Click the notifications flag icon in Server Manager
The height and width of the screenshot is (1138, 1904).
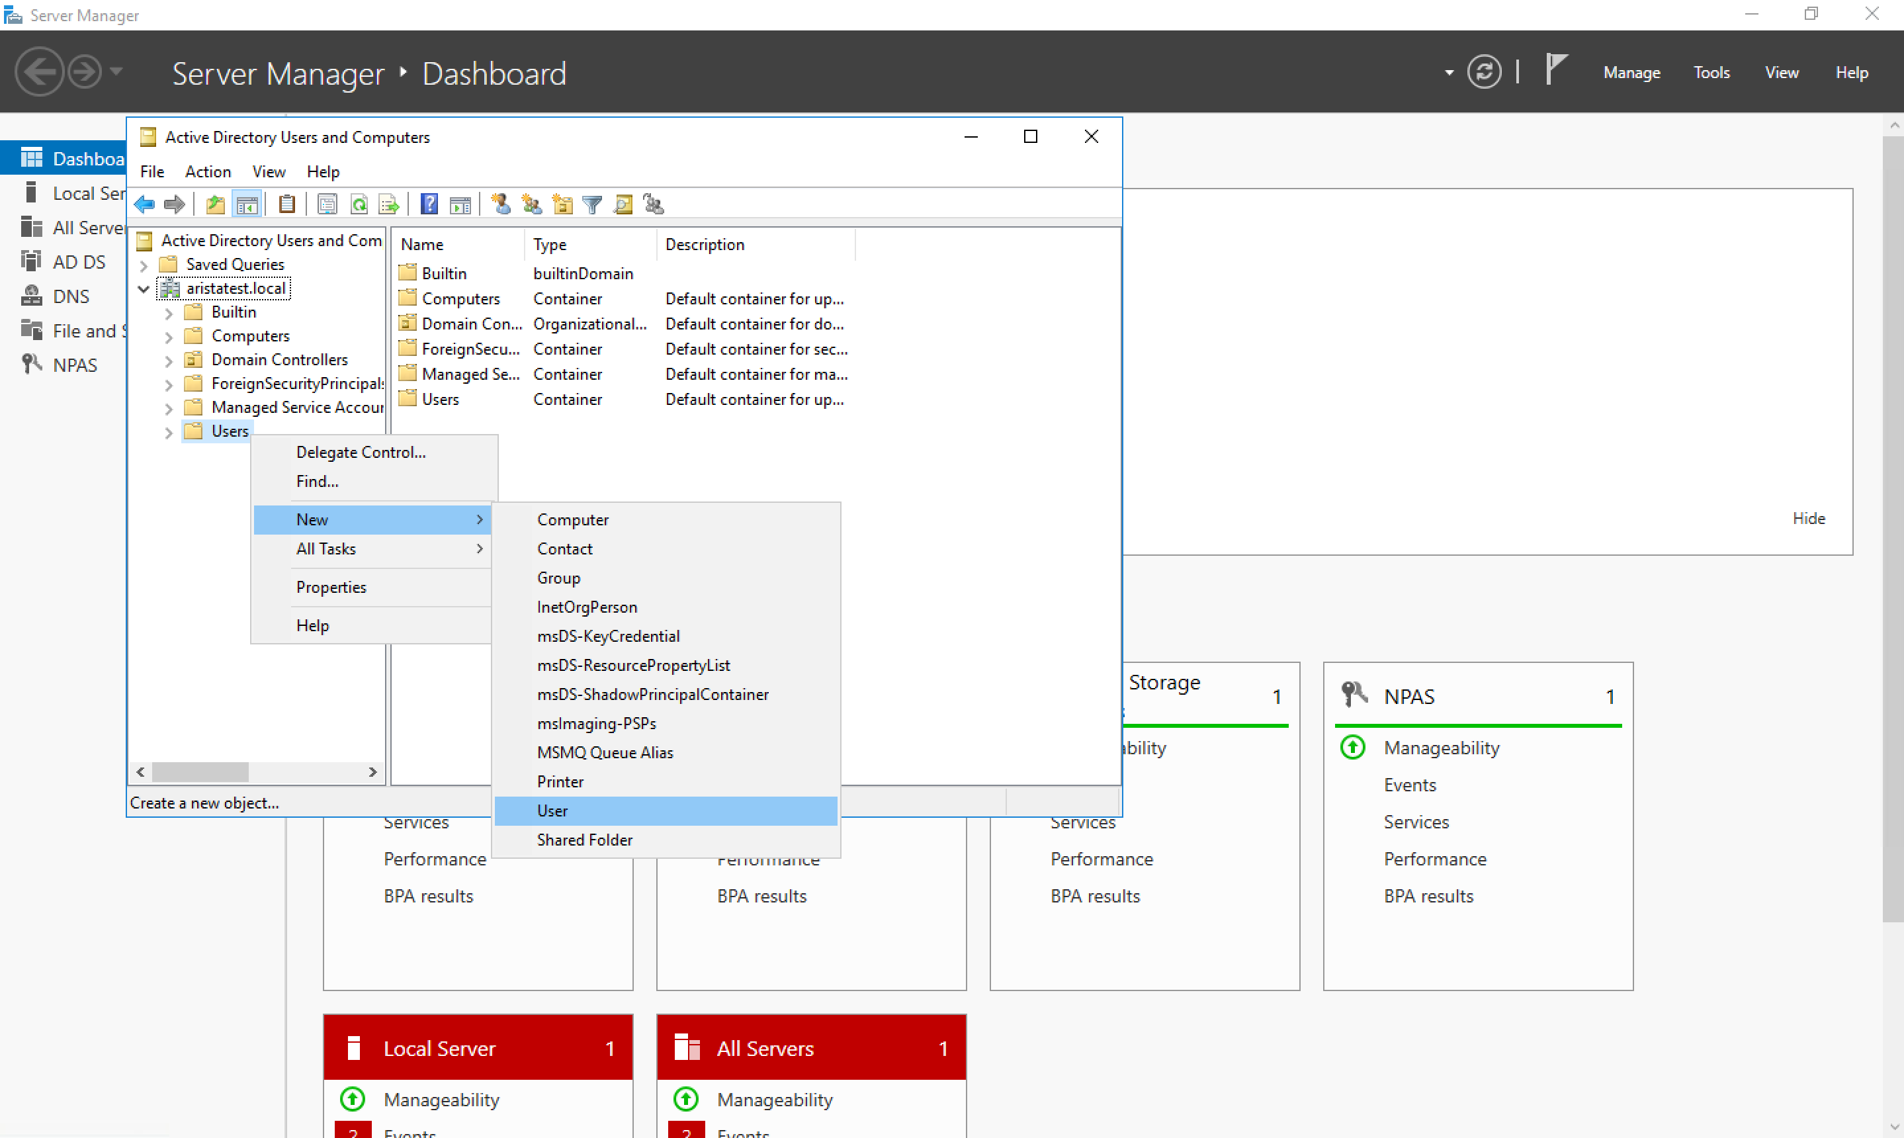[1556, 71]
